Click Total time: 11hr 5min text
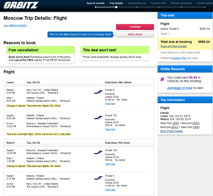Image resolution: width=213 pixels, height=196 pixels. 117,143
